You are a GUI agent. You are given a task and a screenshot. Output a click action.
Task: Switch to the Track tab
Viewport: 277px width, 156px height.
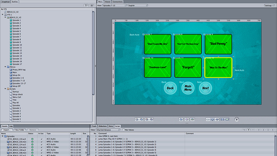(94, 126)
